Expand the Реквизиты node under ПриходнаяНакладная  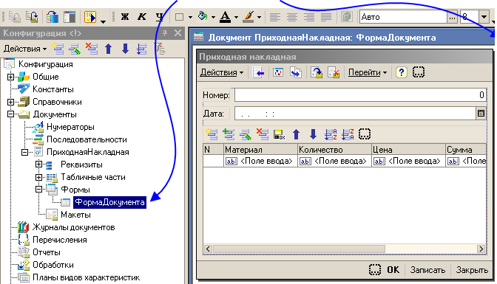(38, 164)
